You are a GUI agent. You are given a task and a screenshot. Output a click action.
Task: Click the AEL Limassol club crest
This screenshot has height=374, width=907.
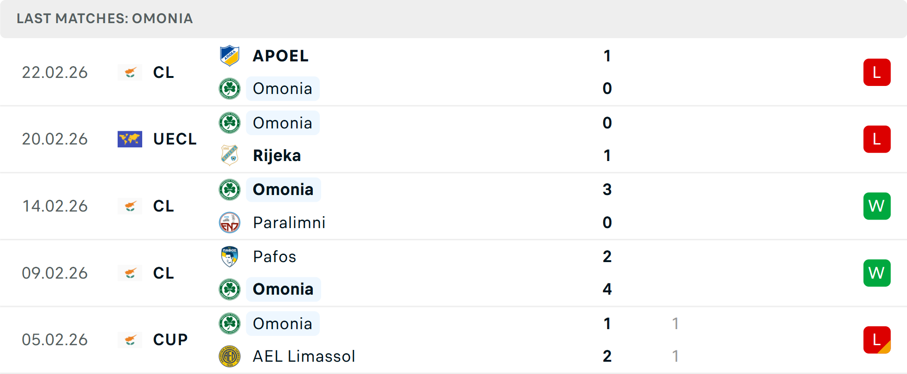tap(230, 356)
